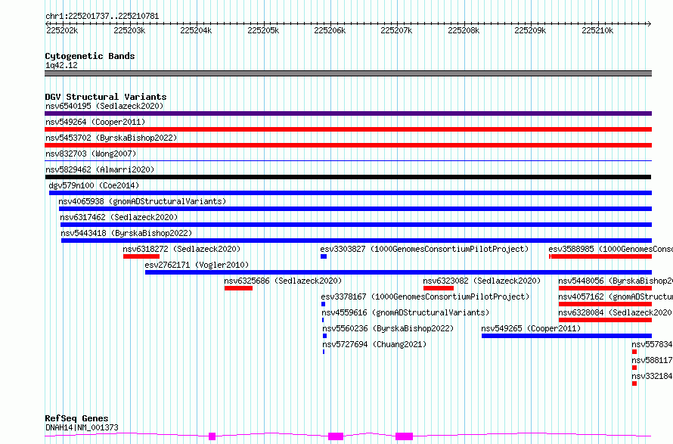This screenshot has width=673, height=444.
Task: Click the nsv6318272 (Sedlazeck2020) label
Action: pos(181,249)
